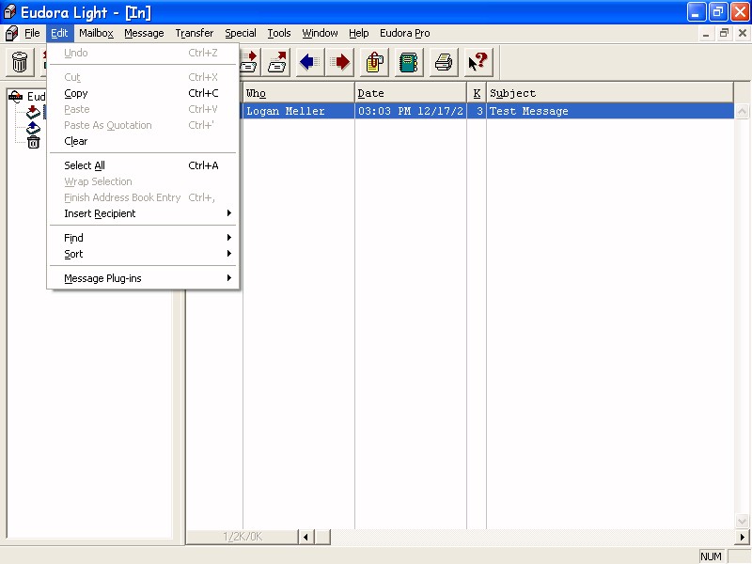Click the trash can Delete toolbar icon

pyautogui.click(x=20, y=62)
